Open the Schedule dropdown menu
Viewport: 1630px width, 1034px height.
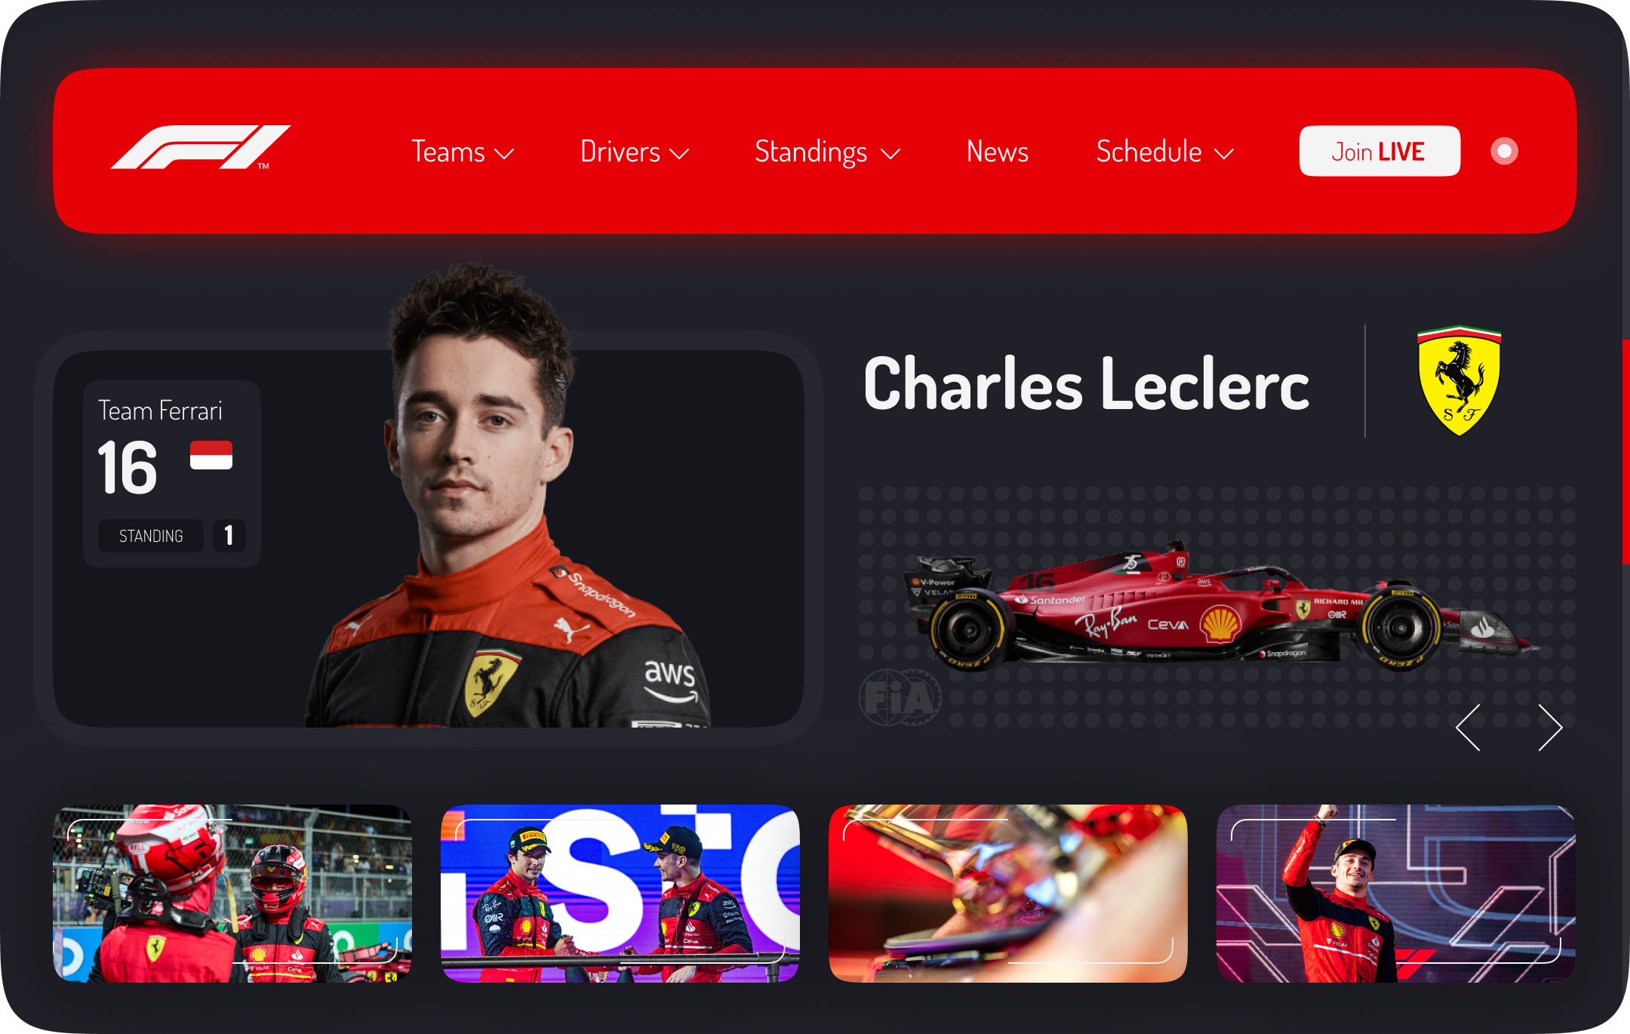pos(1165,152)
